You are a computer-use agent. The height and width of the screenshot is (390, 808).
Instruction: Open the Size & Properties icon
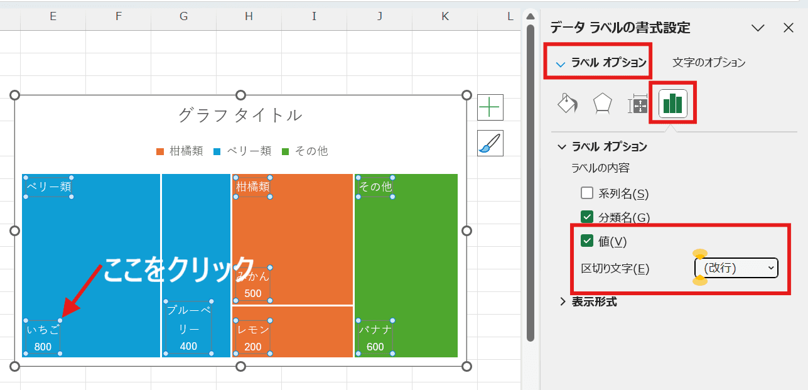[x=637, y=105]
